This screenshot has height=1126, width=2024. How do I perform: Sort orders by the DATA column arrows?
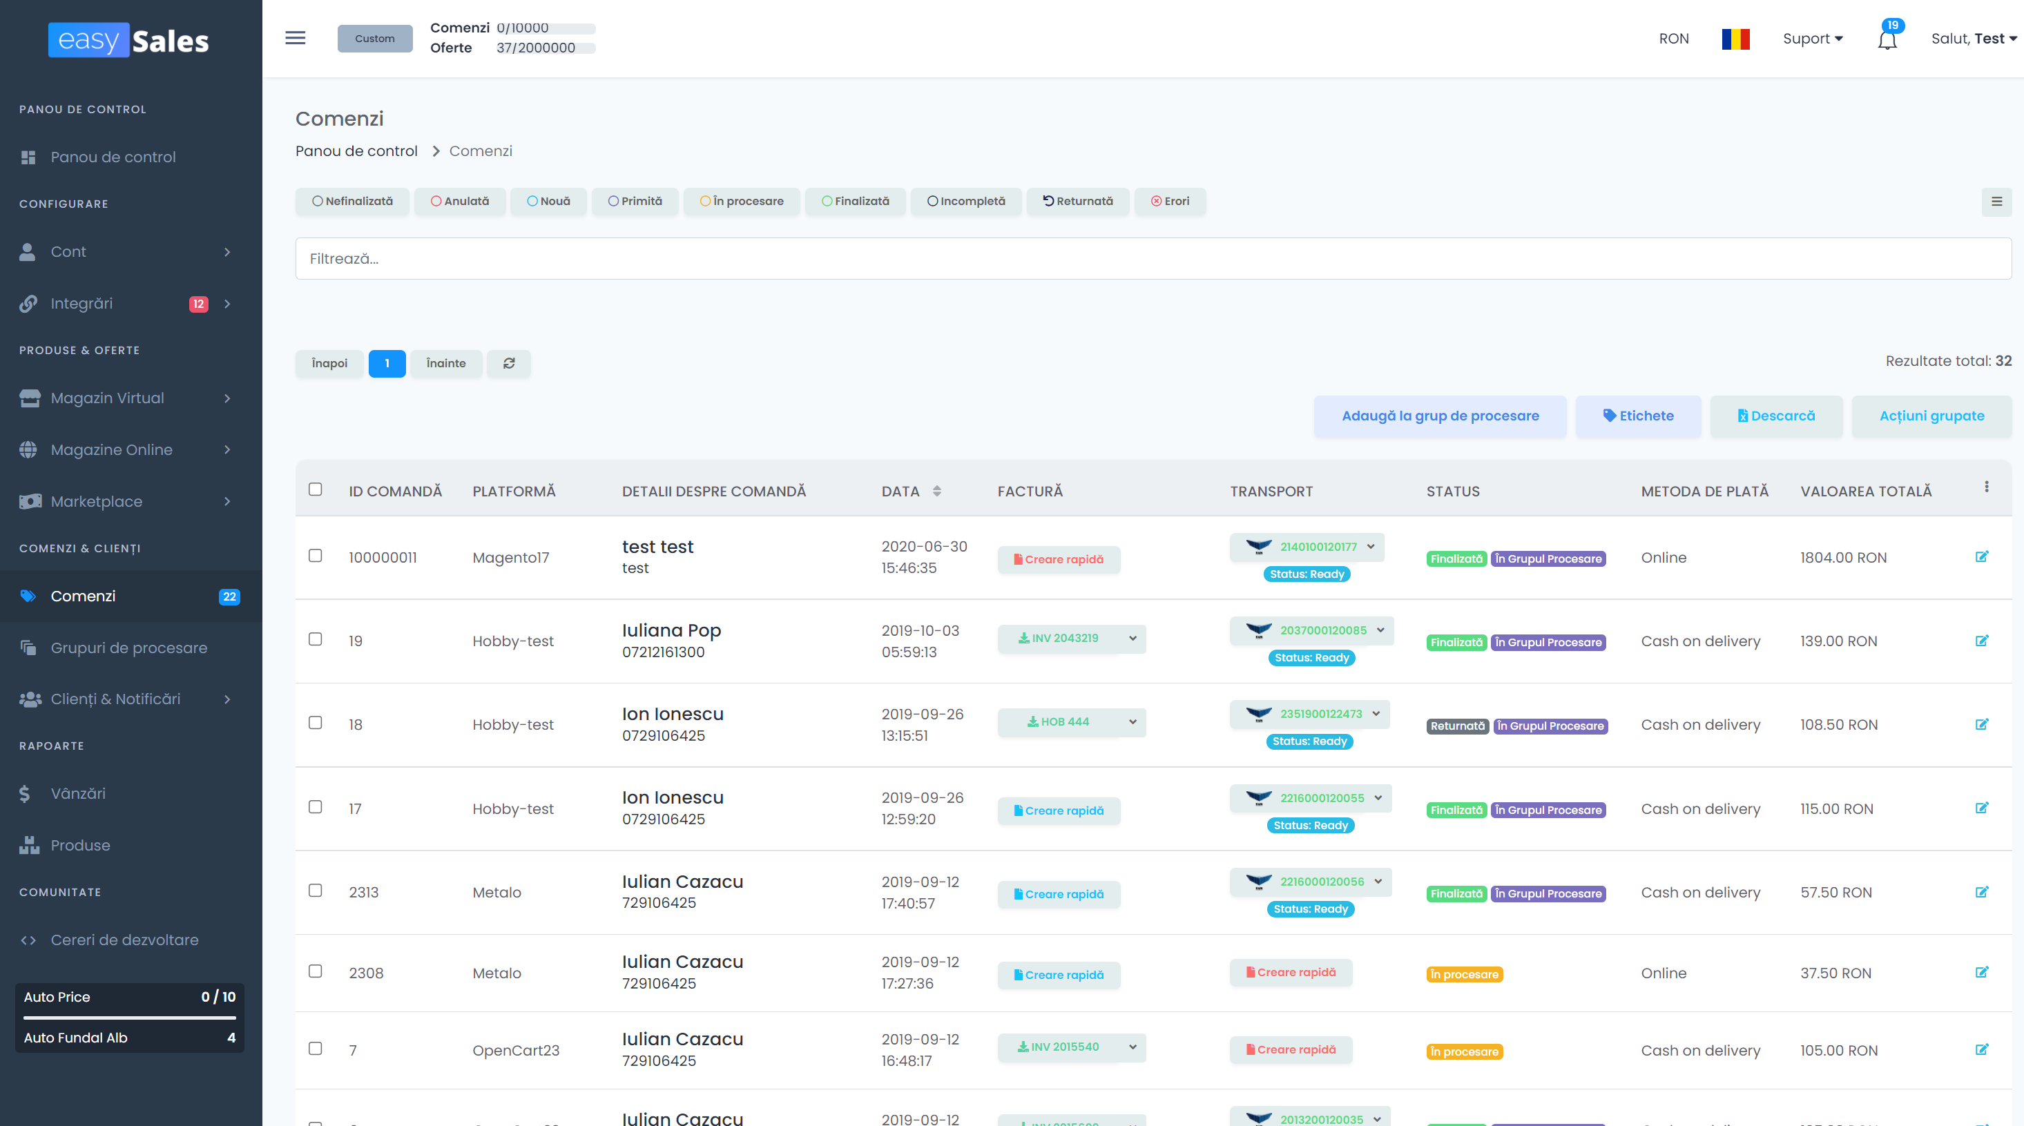coord(936,491)
